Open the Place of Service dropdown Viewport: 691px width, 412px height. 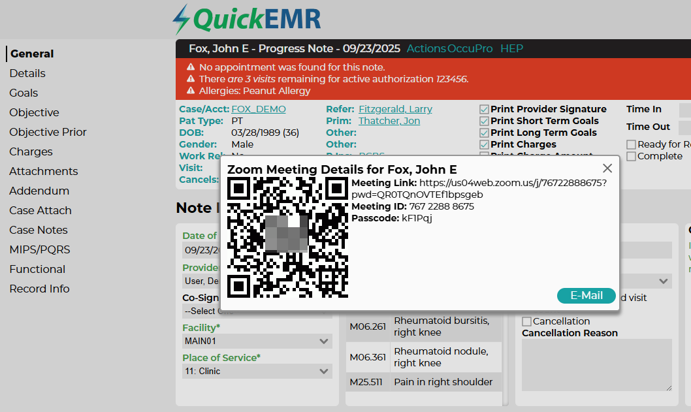257,371
